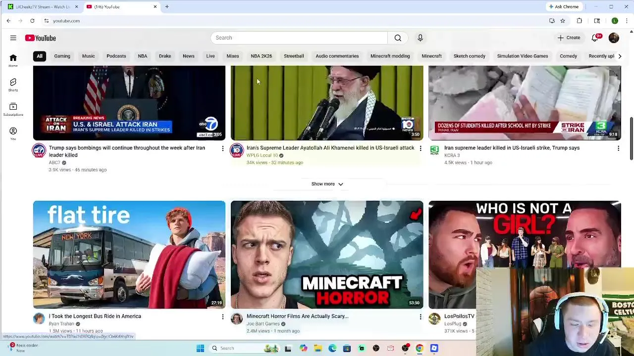The image size is (634, 356).
Task: Open options for the WPLG Khamenei video
Action: [x=420, y=148]
